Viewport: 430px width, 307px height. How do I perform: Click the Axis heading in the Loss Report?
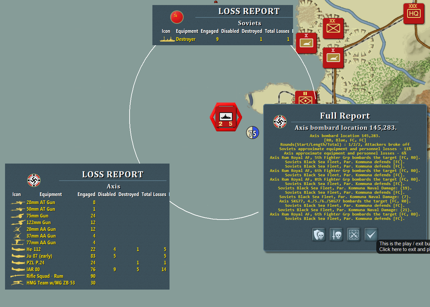[113, 186]
